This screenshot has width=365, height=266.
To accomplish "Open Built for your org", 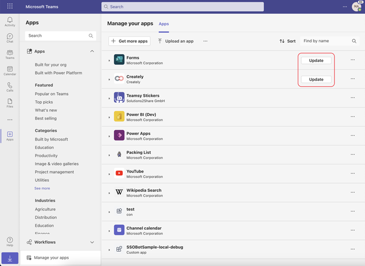I will click(51, 65).
